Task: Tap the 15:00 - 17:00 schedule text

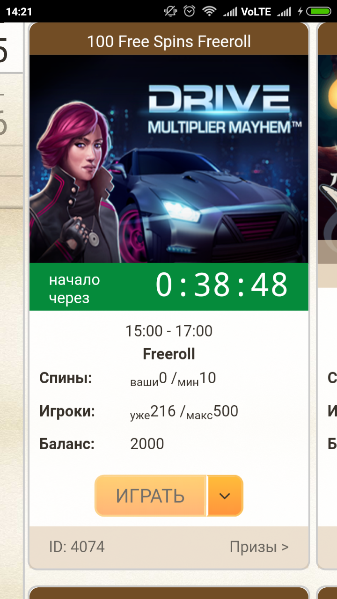Action: click(169, 331)
